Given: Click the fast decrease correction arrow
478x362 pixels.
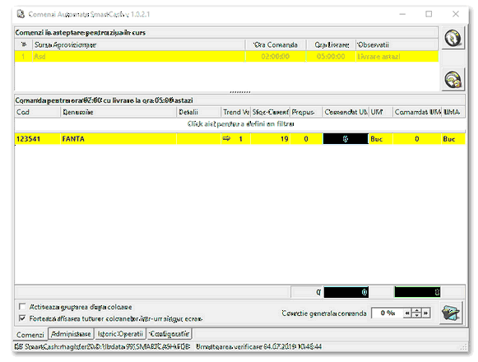Looking at the screenshot, I should click(407, 313).
